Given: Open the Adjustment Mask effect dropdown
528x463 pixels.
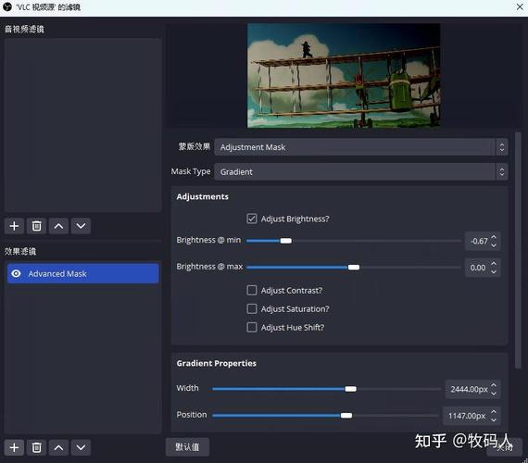Looking at the screenshot, I should pyautogui.click(x=361, y=147).
